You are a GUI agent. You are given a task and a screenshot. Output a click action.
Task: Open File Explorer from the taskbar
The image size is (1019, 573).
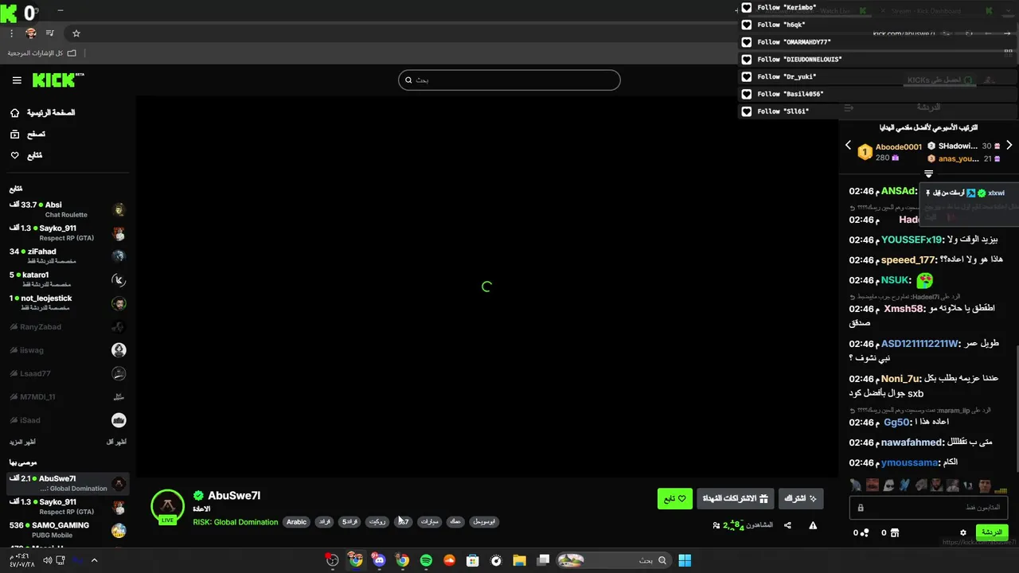(519, 560)
